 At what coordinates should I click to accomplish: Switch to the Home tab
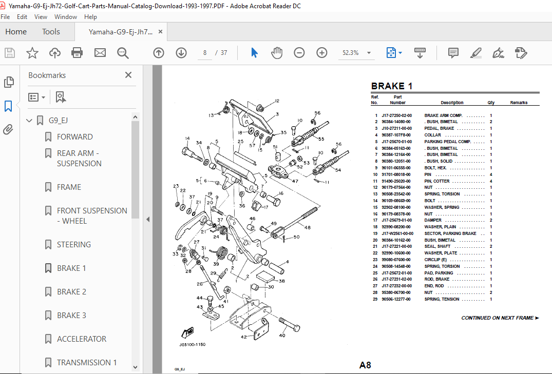16,32
